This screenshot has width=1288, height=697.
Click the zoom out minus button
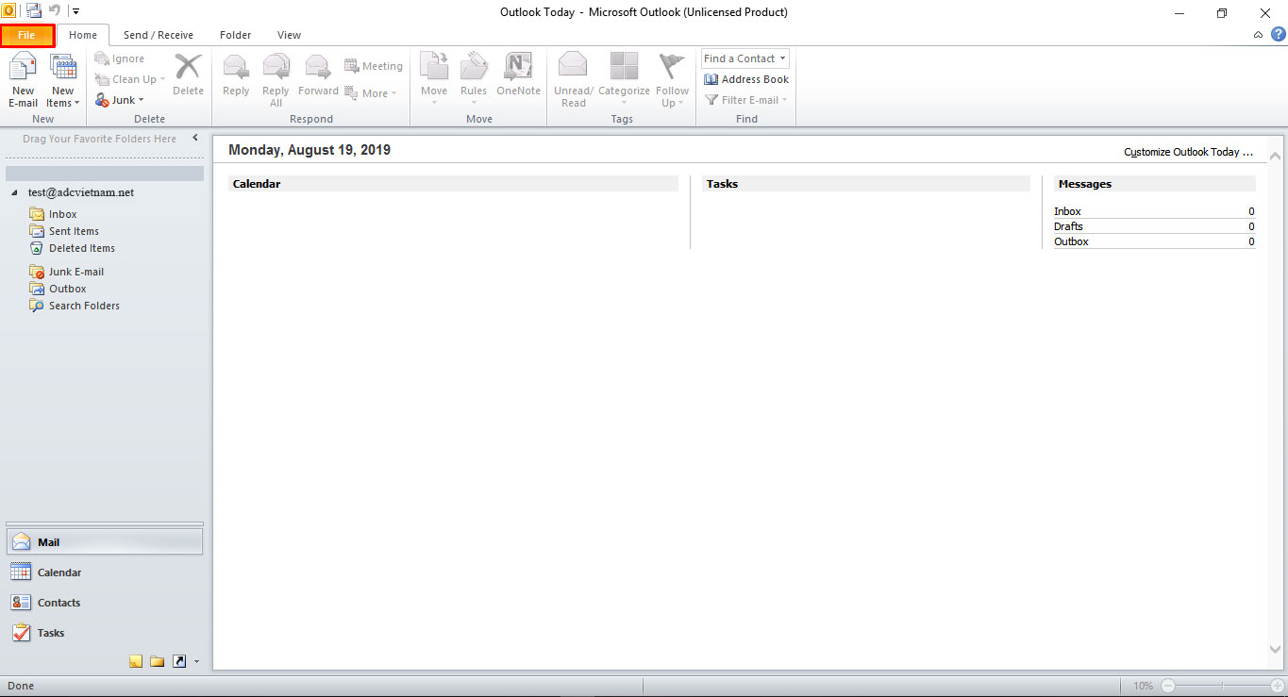pyautogui.click(x=1168, y=686)
